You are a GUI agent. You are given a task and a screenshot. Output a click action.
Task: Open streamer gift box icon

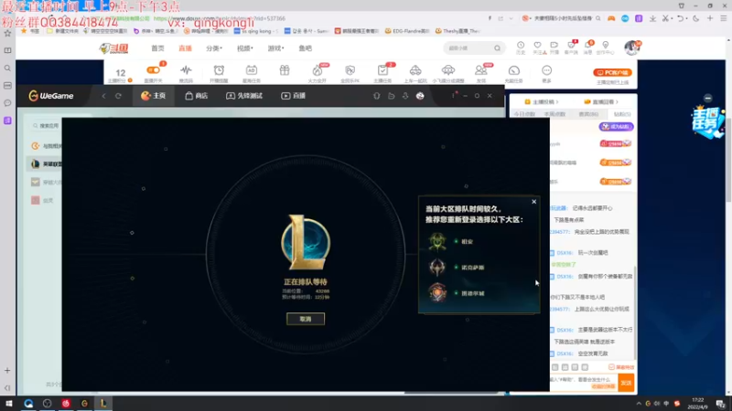click(285, 70)
